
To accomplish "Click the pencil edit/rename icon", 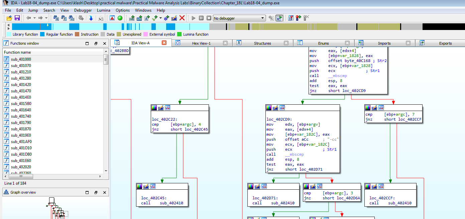I will (174, 18).
